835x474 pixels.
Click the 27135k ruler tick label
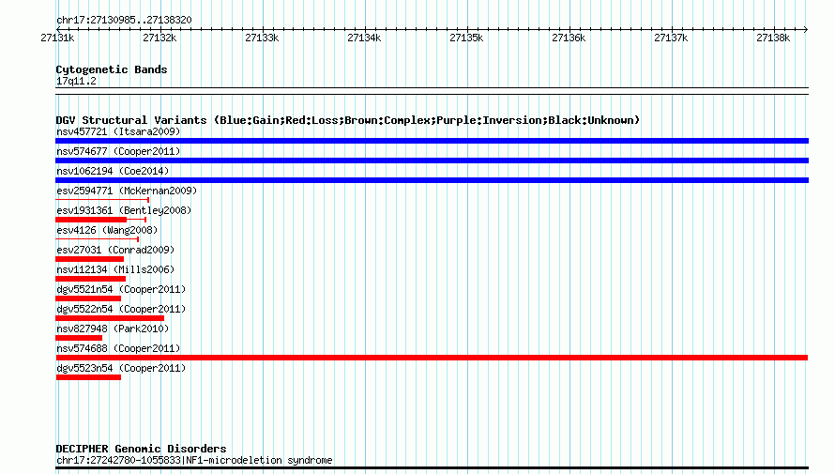(x=466, y=38)
